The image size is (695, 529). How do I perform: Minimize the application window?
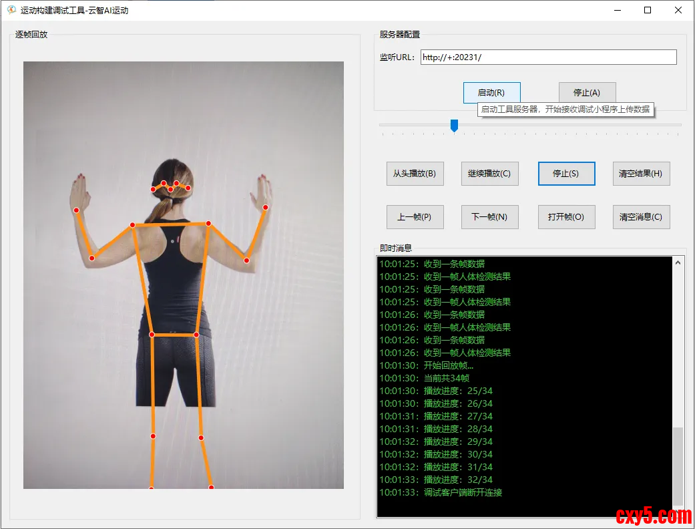[x=616, y=10]
